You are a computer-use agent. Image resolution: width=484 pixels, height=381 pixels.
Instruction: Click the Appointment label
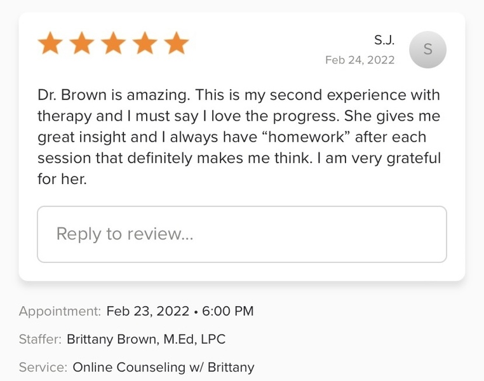tap(60, 311)
